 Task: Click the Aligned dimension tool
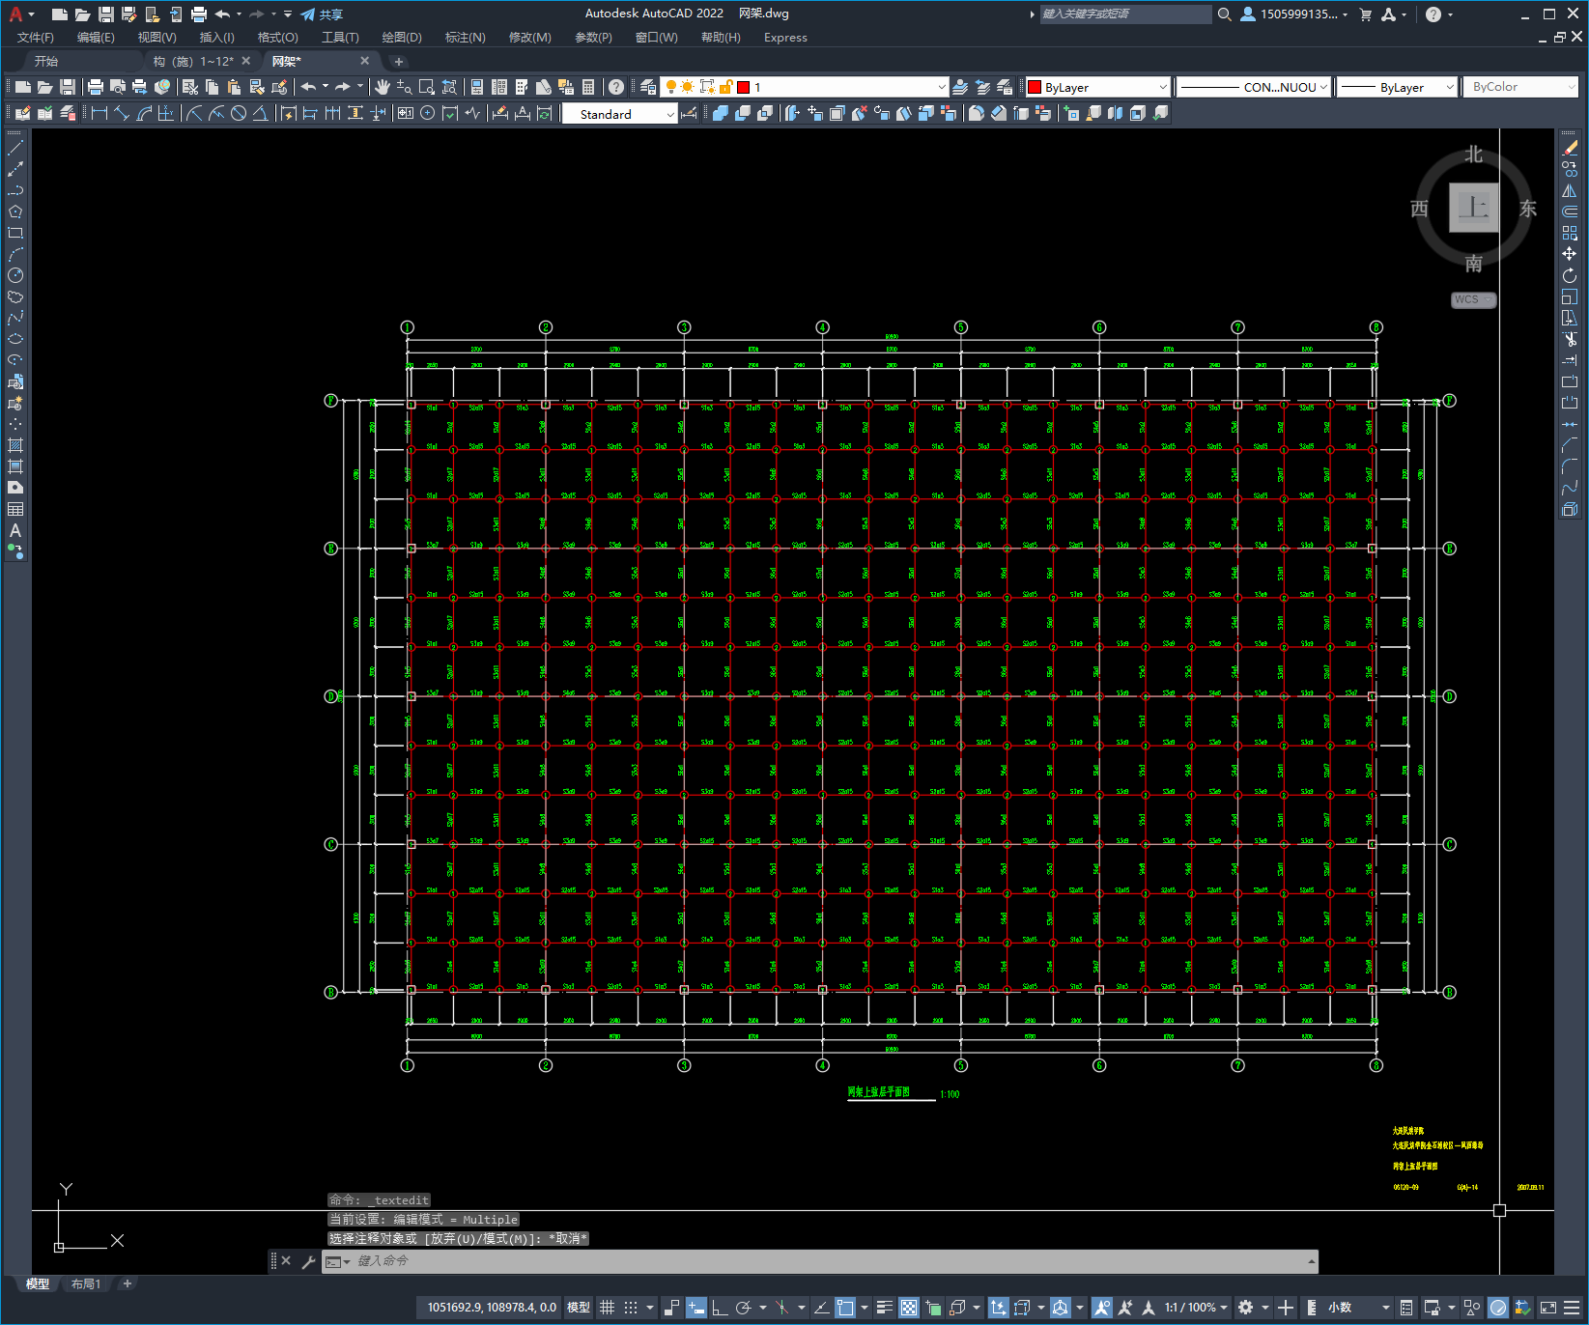click(122, 113)
